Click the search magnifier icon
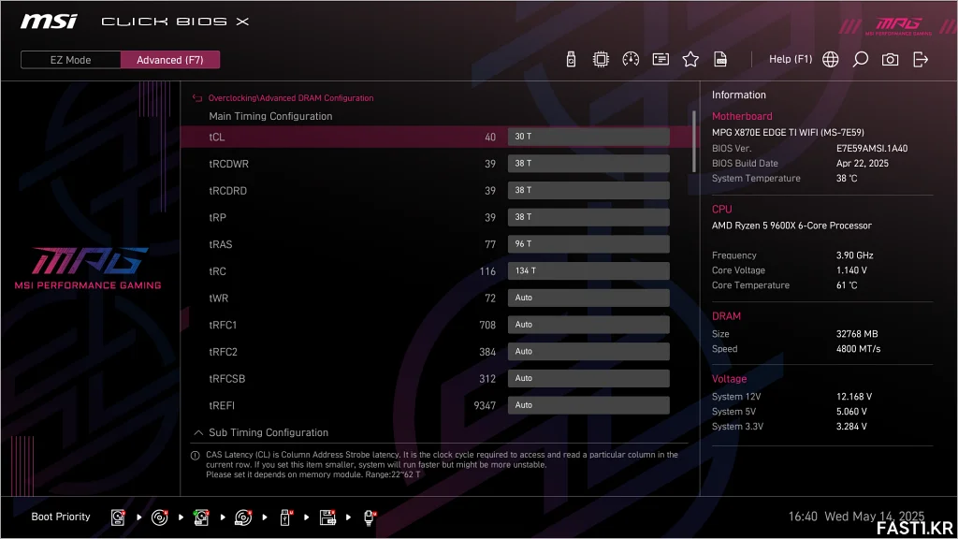 coord(861,59)
